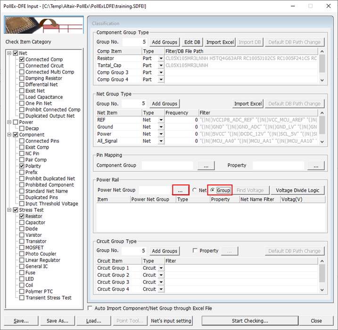Uncheck the Polarity check item
The image size is (338, 330).
coord(22,166)
